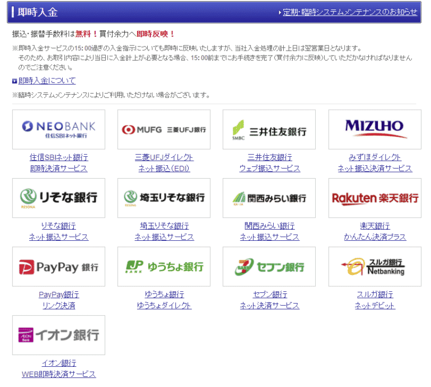Click the ※臨時システムメンテナンス notice line
The height and width of the screenshot is (387, 431).
click(x=111, y=95)
